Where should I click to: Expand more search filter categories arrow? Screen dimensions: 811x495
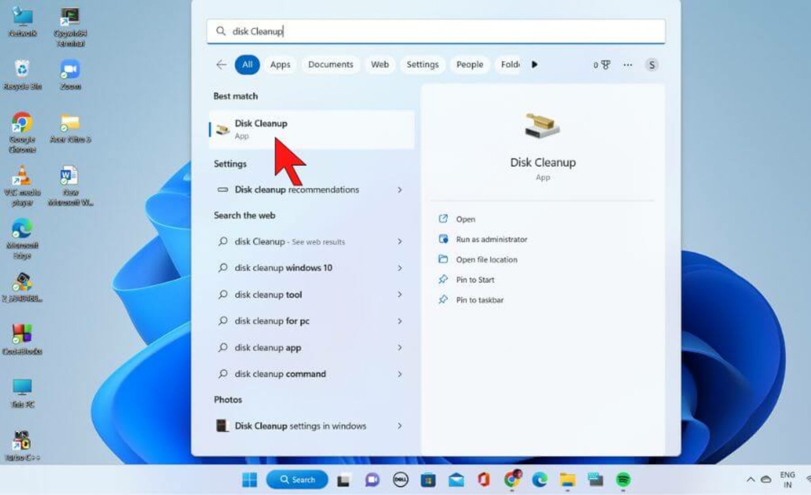tap(535, 65)
